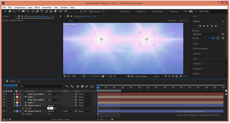
Task: Open the Effects & Presets panel
Action: (200, 49)
